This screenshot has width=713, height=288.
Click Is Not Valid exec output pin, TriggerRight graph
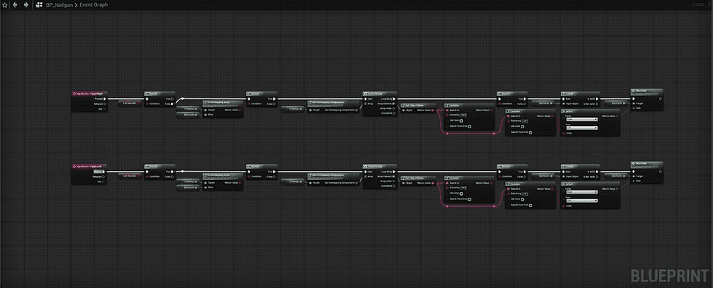pyautogui.click(x=597, y=104)
